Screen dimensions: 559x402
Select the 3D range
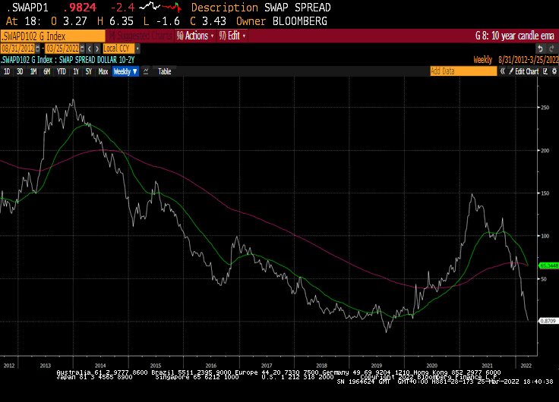(x=20, y=71)
